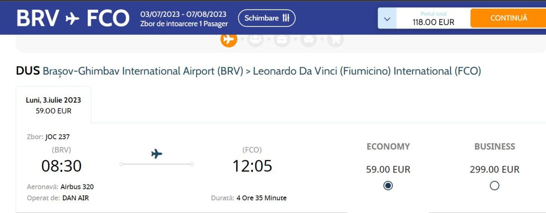Select the Business 299.00 EUR fare
This screenshot has height=213, width=546.
pyautogui.click(x=495, y=185)
